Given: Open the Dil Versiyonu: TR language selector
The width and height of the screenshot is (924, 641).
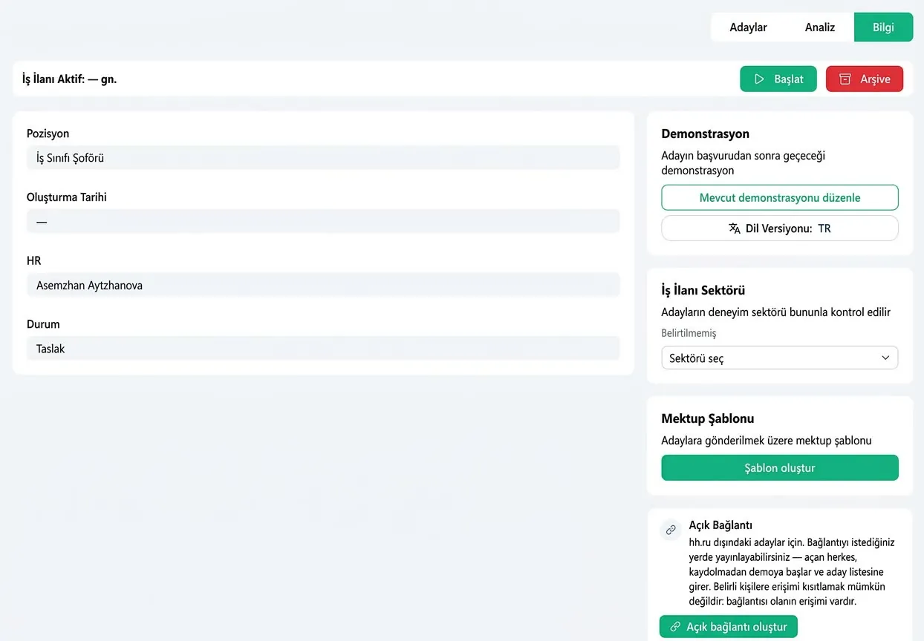Looking at the screenshot, I should coord(780,229).
